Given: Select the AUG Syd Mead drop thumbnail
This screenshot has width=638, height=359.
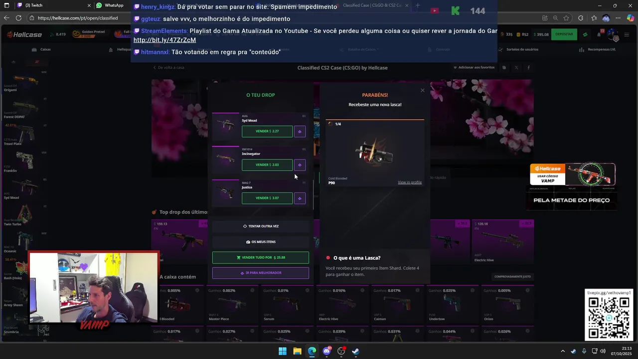Looking at the screenshot, I should click(x=226, y=126).
